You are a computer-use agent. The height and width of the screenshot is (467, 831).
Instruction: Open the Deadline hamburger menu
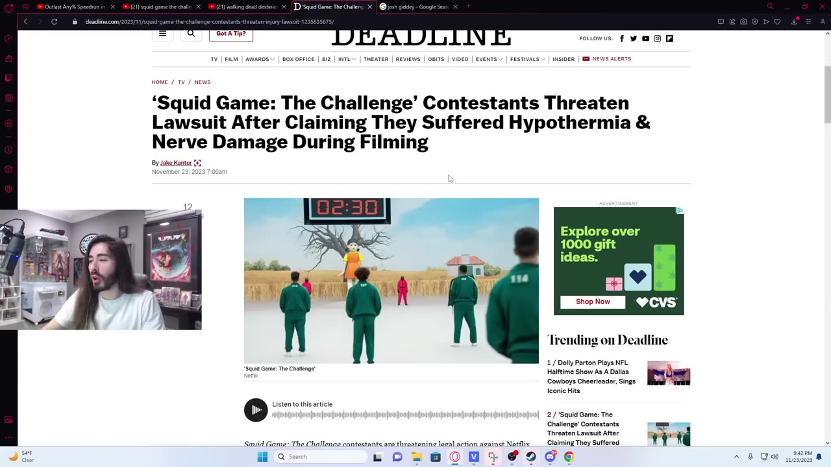[162, 34]
